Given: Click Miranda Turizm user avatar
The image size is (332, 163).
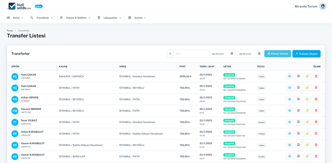Looking at the screenshot, I should [323, 6].
